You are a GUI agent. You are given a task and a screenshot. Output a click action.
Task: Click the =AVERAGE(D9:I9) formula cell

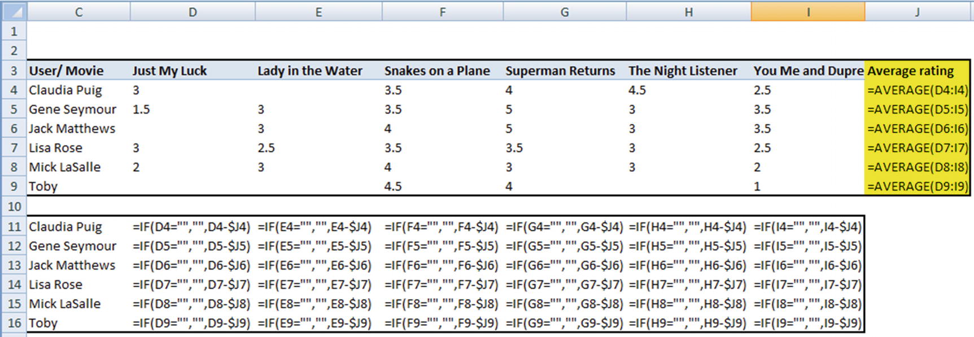pyautogui.click(x=917, y=186)
